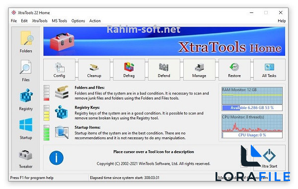Click the blue info icon
Viewport: 298px width, 189px height.
[56, 158]
